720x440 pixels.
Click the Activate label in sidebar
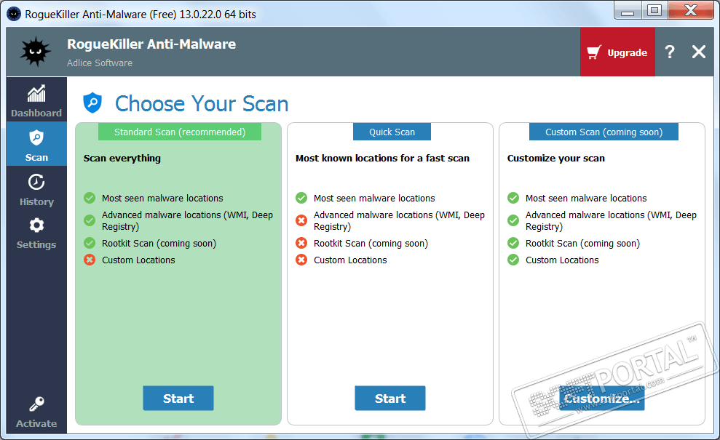36,423
